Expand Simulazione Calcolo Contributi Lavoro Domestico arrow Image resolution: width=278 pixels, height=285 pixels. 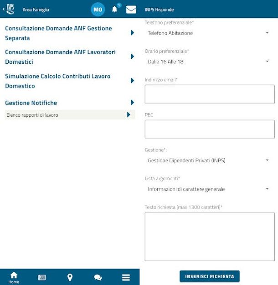click(x=133, y=81)
